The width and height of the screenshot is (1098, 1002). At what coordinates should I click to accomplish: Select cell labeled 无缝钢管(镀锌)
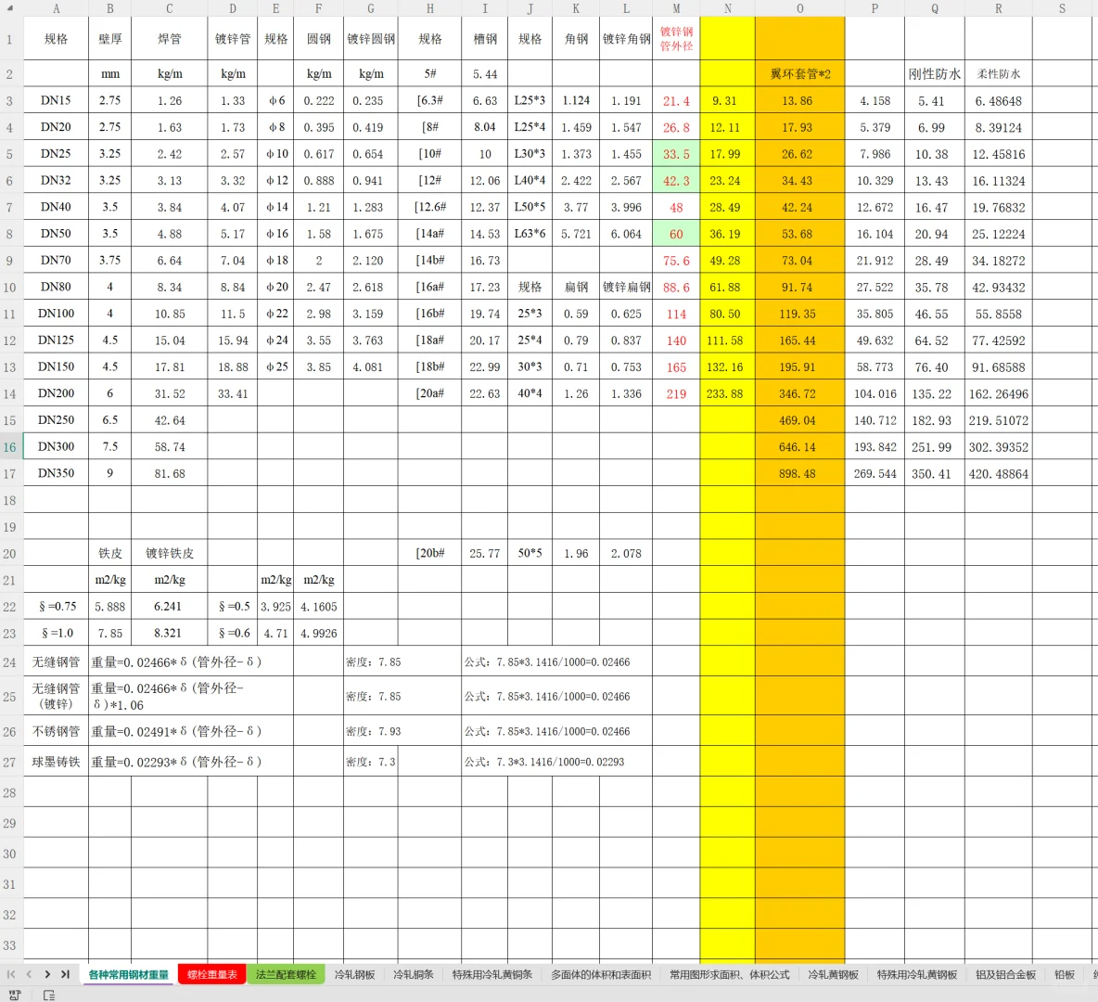coord(56,696)
